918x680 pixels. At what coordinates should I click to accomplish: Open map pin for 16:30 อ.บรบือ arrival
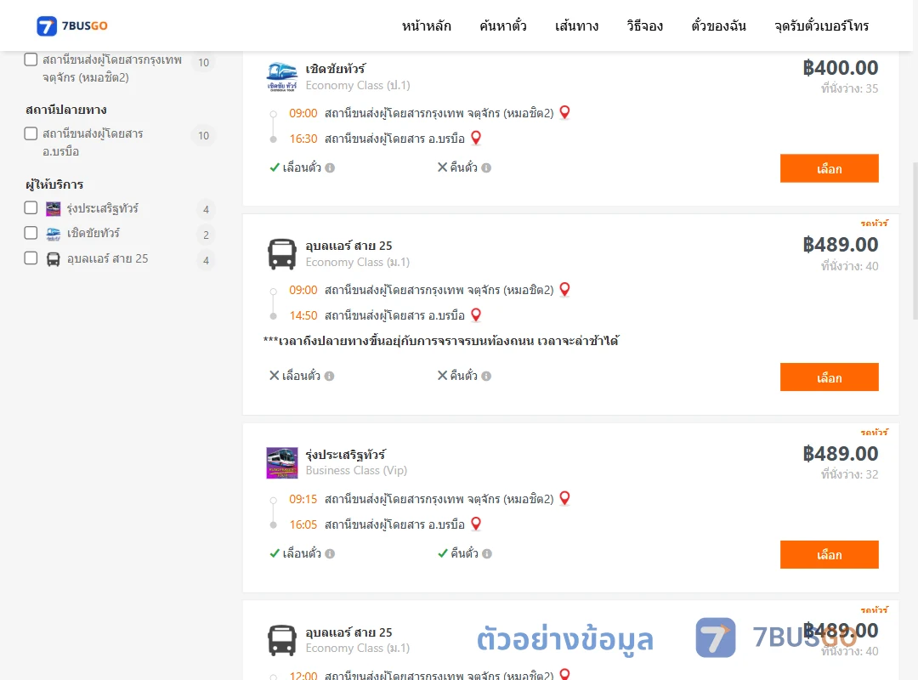(476, 138)
